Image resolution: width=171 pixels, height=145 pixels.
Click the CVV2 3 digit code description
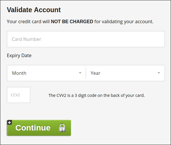click(x=96, y=95)
